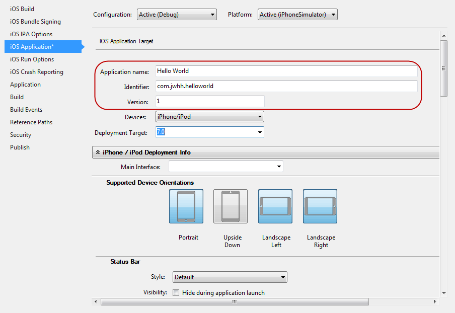Enable Hide during application launch checkbox
The height and width of the screenshot is (313, 455).
176,293
